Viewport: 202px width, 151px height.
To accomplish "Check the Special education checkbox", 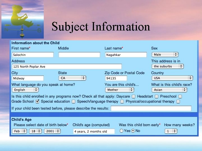I will click(74, 102).
